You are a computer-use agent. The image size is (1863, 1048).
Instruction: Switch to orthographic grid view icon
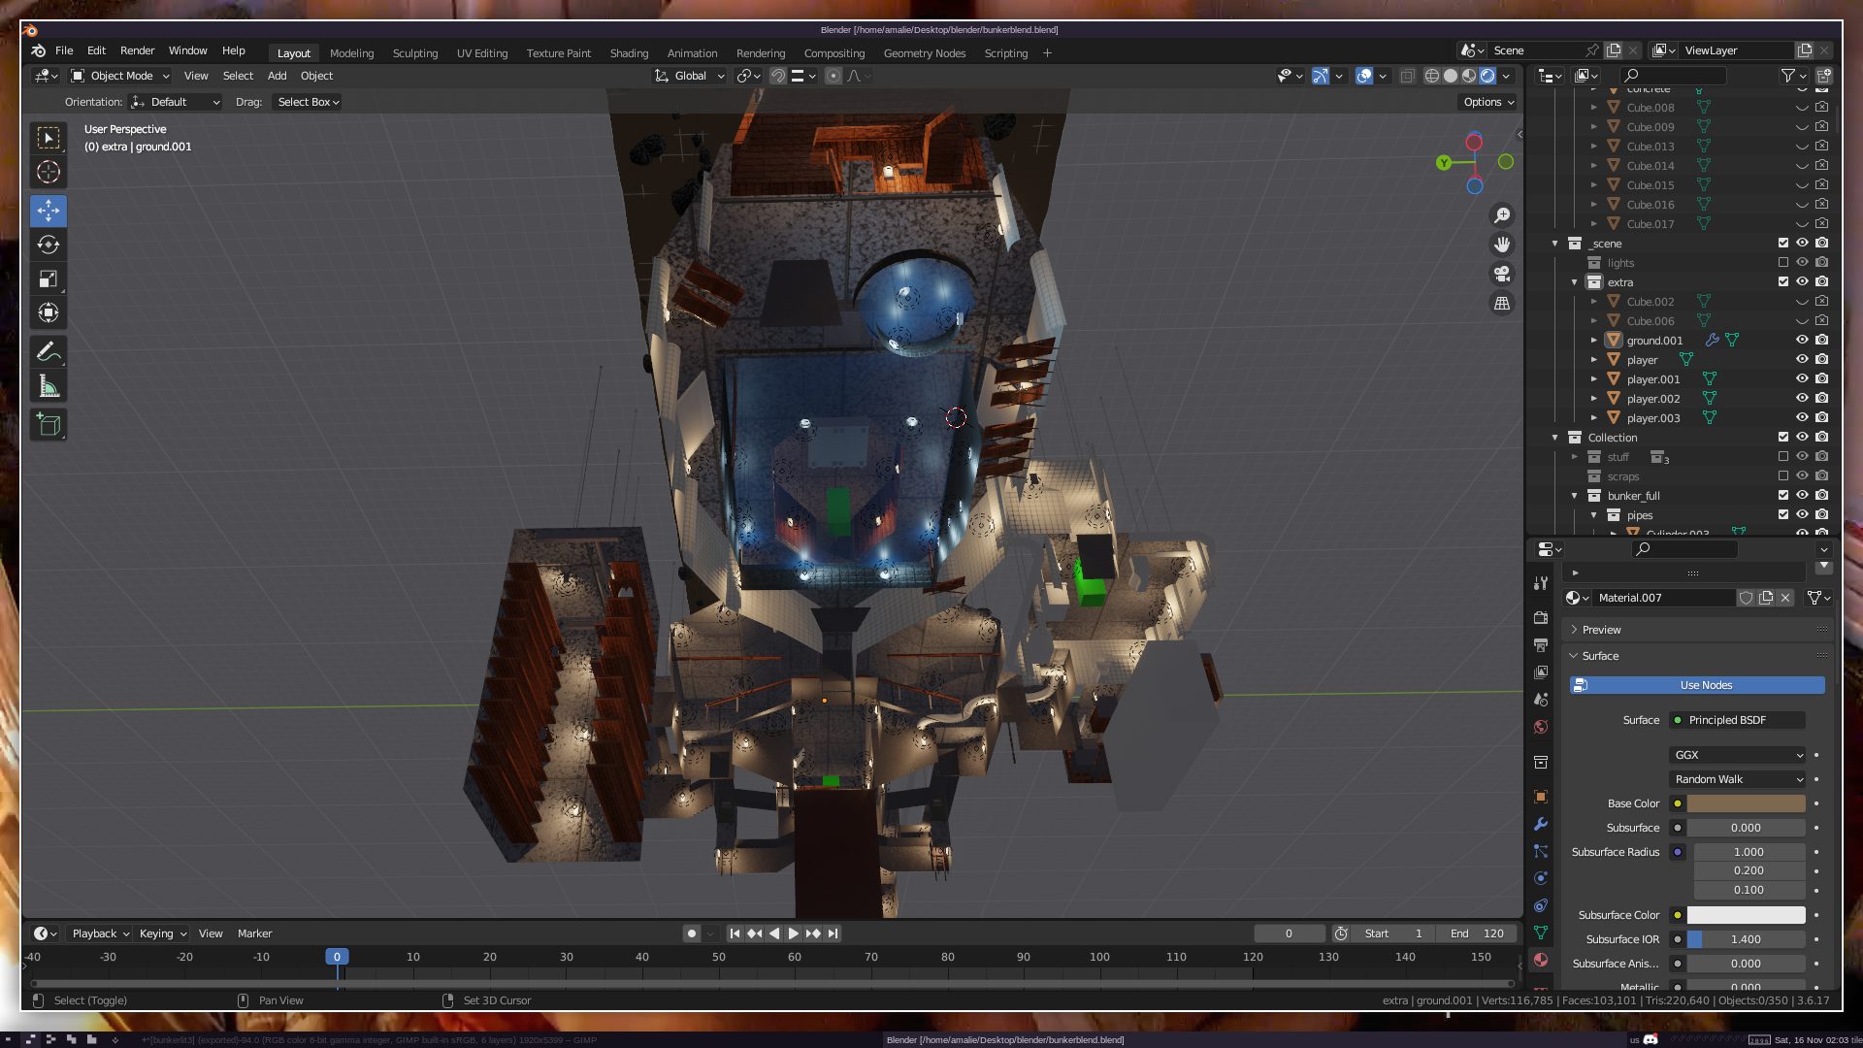pyautogui.click(x=1502, y=304)
